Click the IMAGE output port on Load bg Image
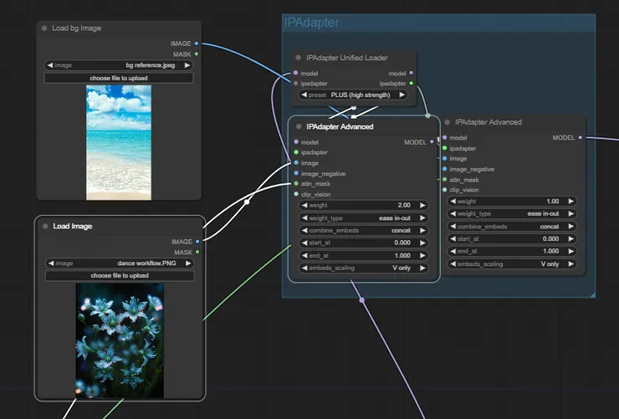 (x=196, y=43)
